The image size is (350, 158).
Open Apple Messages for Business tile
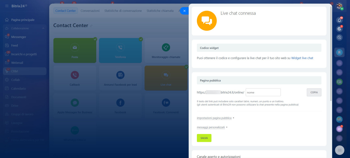(75, 106)
